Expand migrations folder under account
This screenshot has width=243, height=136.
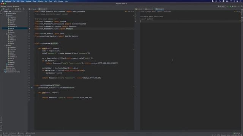pyautogui.click(x=7, y=17)
